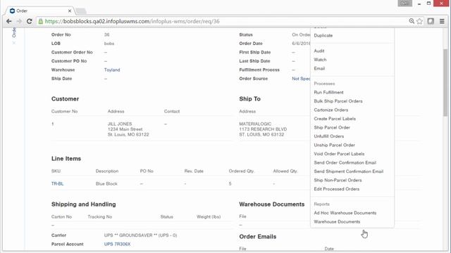Click the Tracking No column header
Screen dimensions: 451x253
pyautogui.click(x=100, y=217)
